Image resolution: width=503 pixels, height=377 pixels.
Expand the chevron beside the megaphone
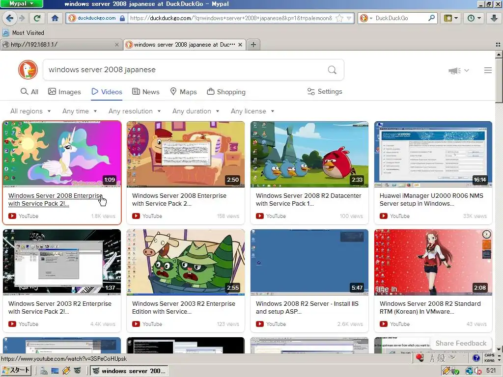pyautogui.click(x=467, y=71)
